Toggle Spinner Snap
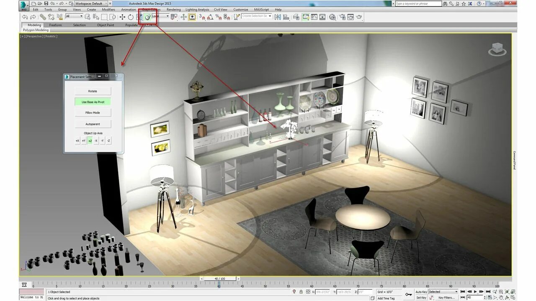The height and width of the screenshot is (301, 536). point(227,17)
